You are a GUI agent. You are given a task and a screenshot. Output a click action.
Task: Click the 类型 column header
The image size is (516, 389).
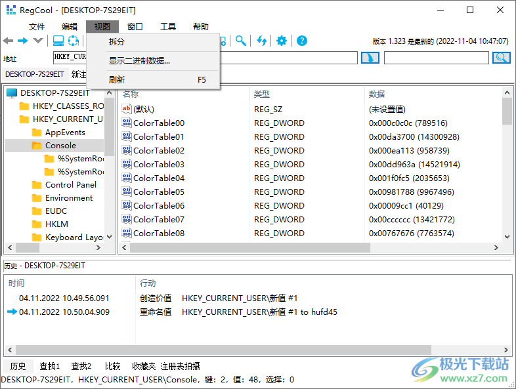coord(262,94)
